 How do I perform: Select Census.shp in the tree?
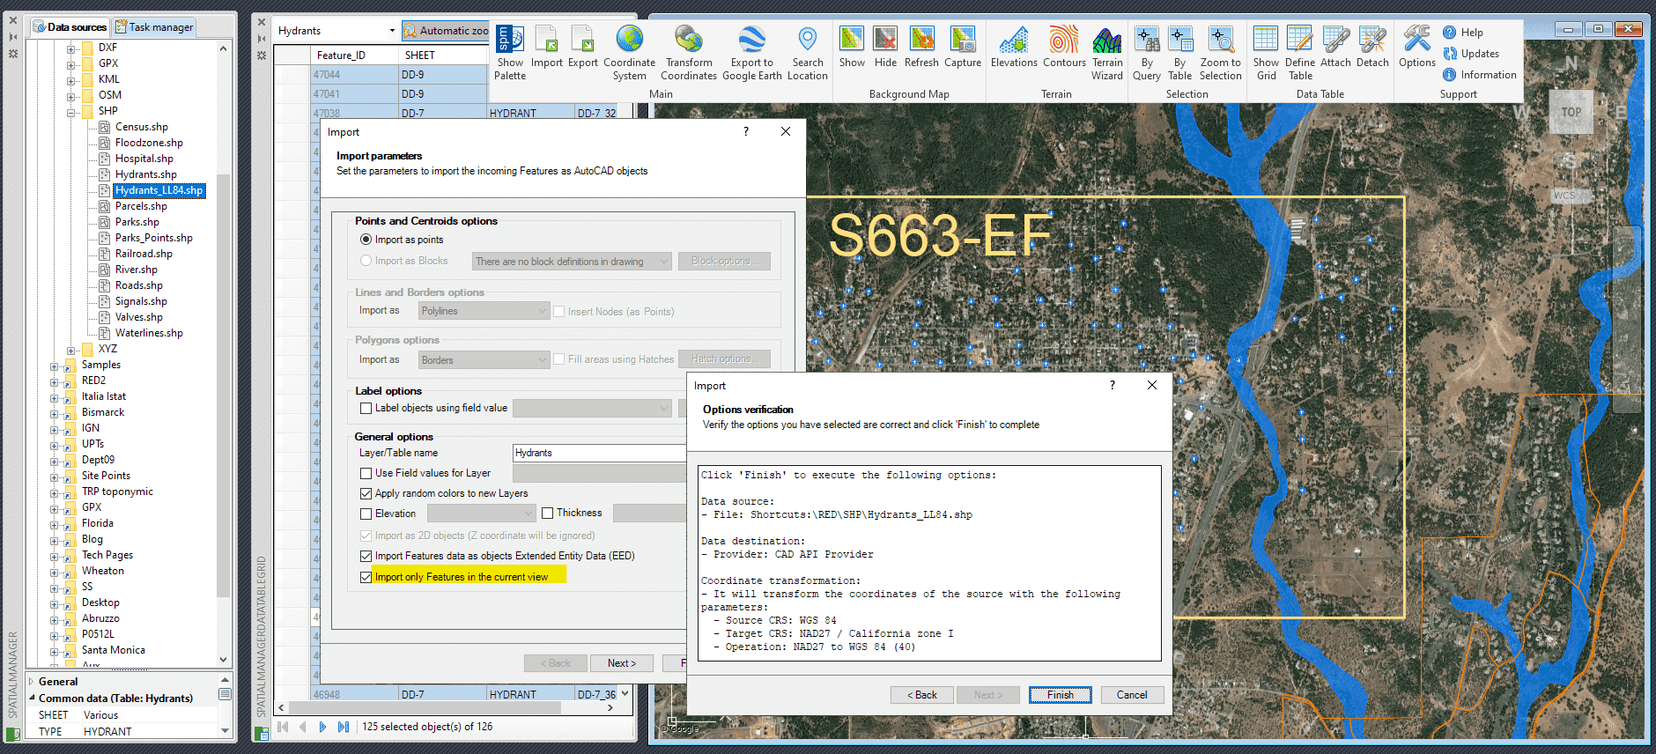141,127
